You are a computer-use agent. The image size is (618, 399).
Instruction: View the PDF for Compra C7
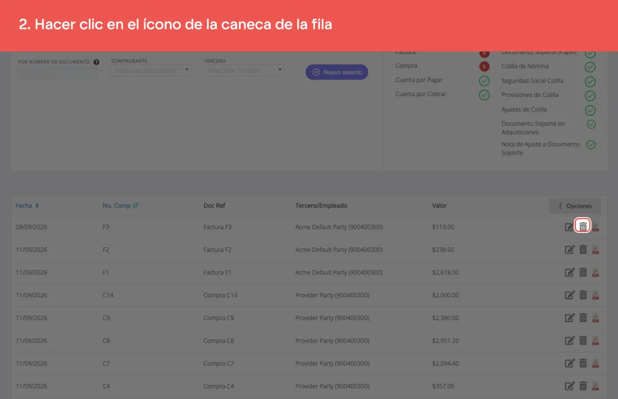point(596,363)
